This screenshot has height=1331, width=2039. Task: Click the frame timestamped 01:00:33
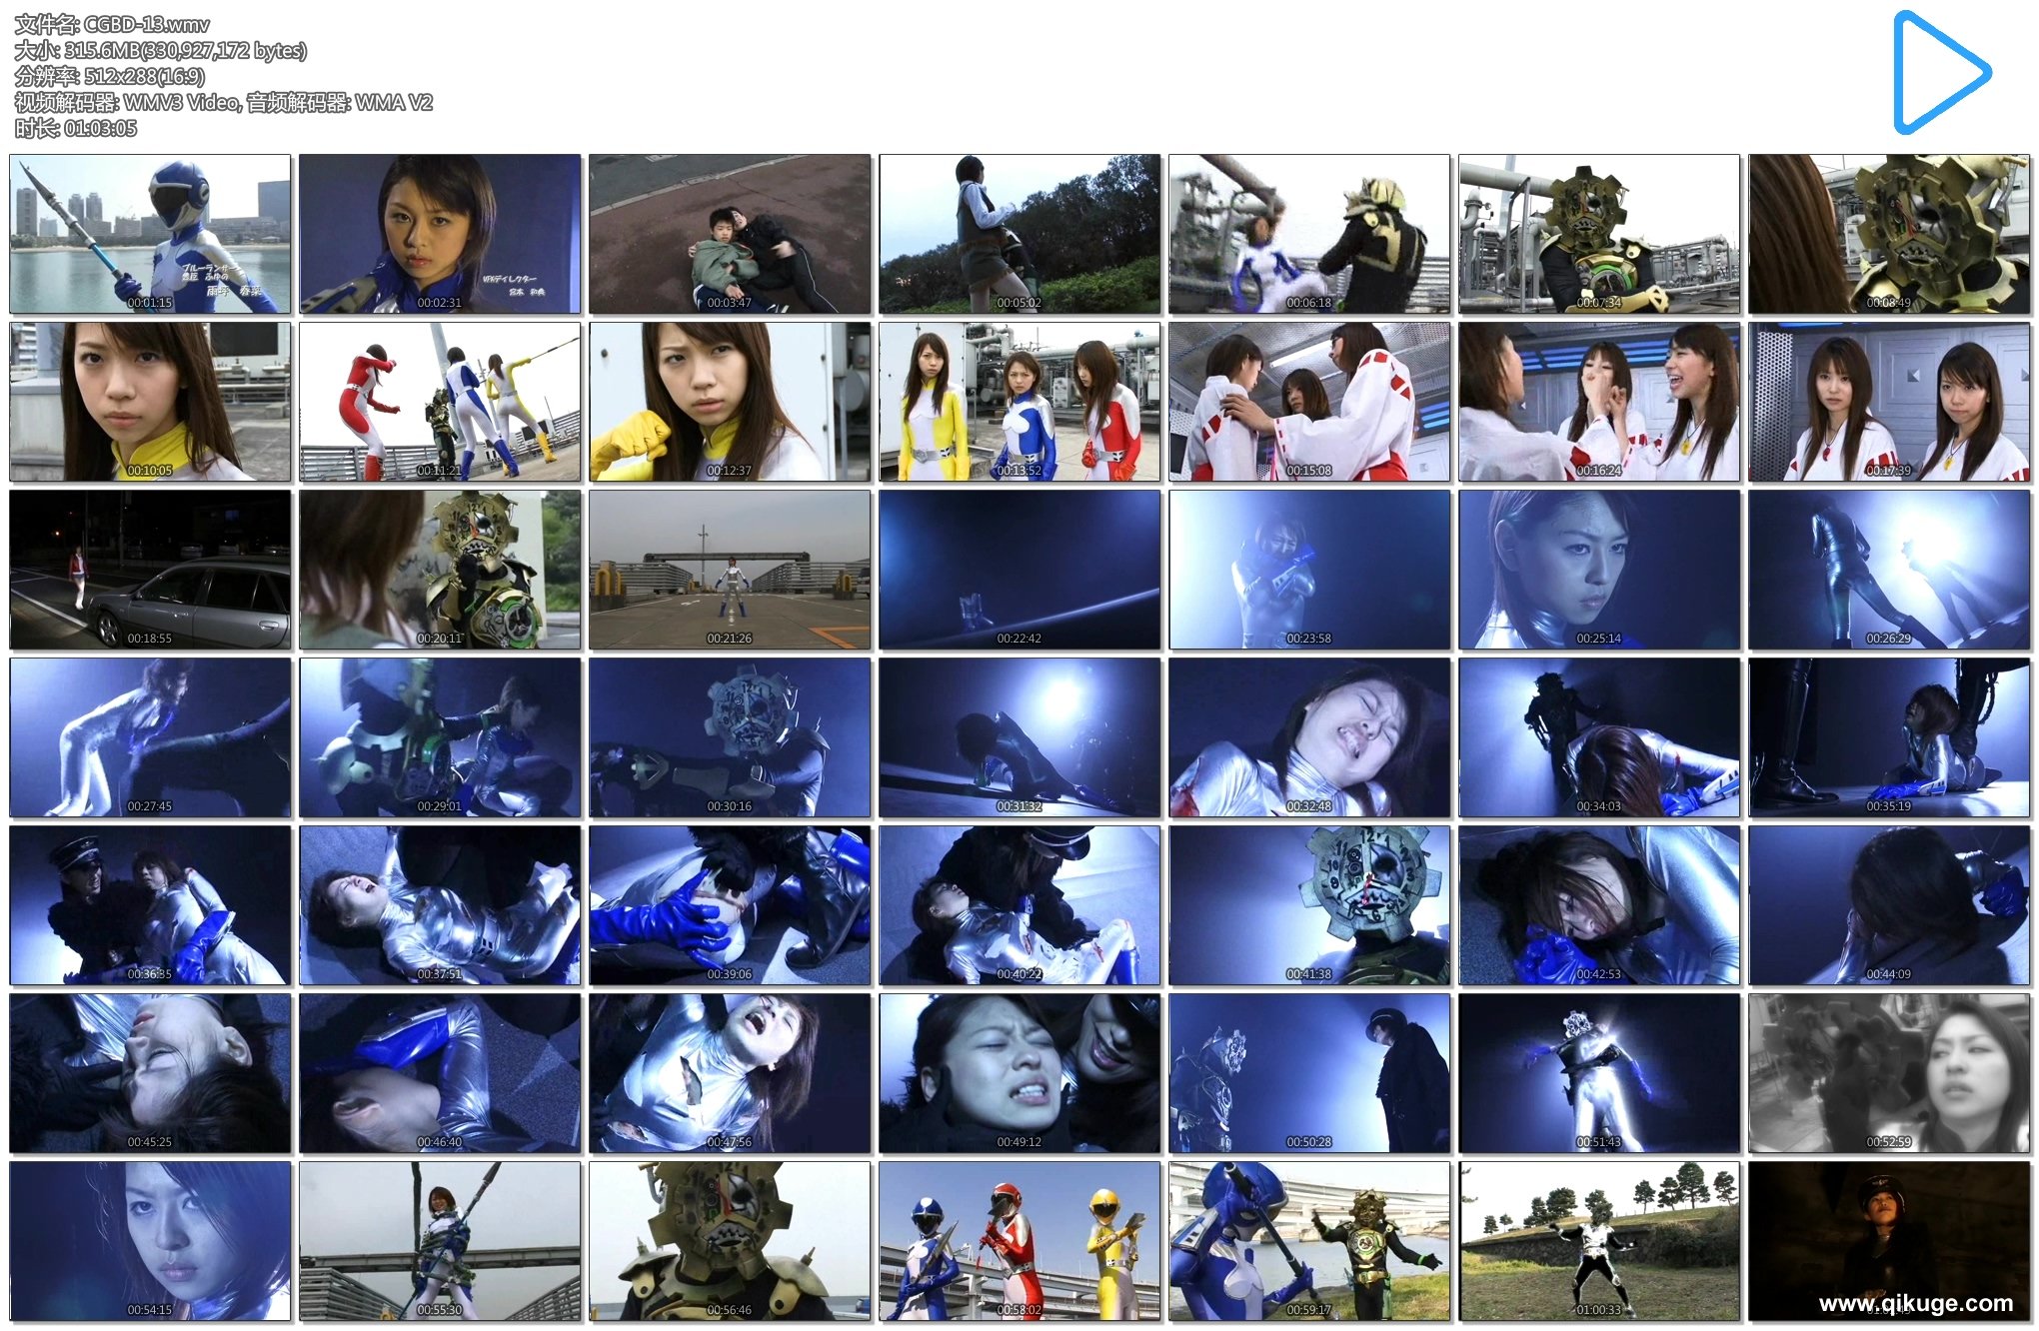(x=1599, y=1241)
